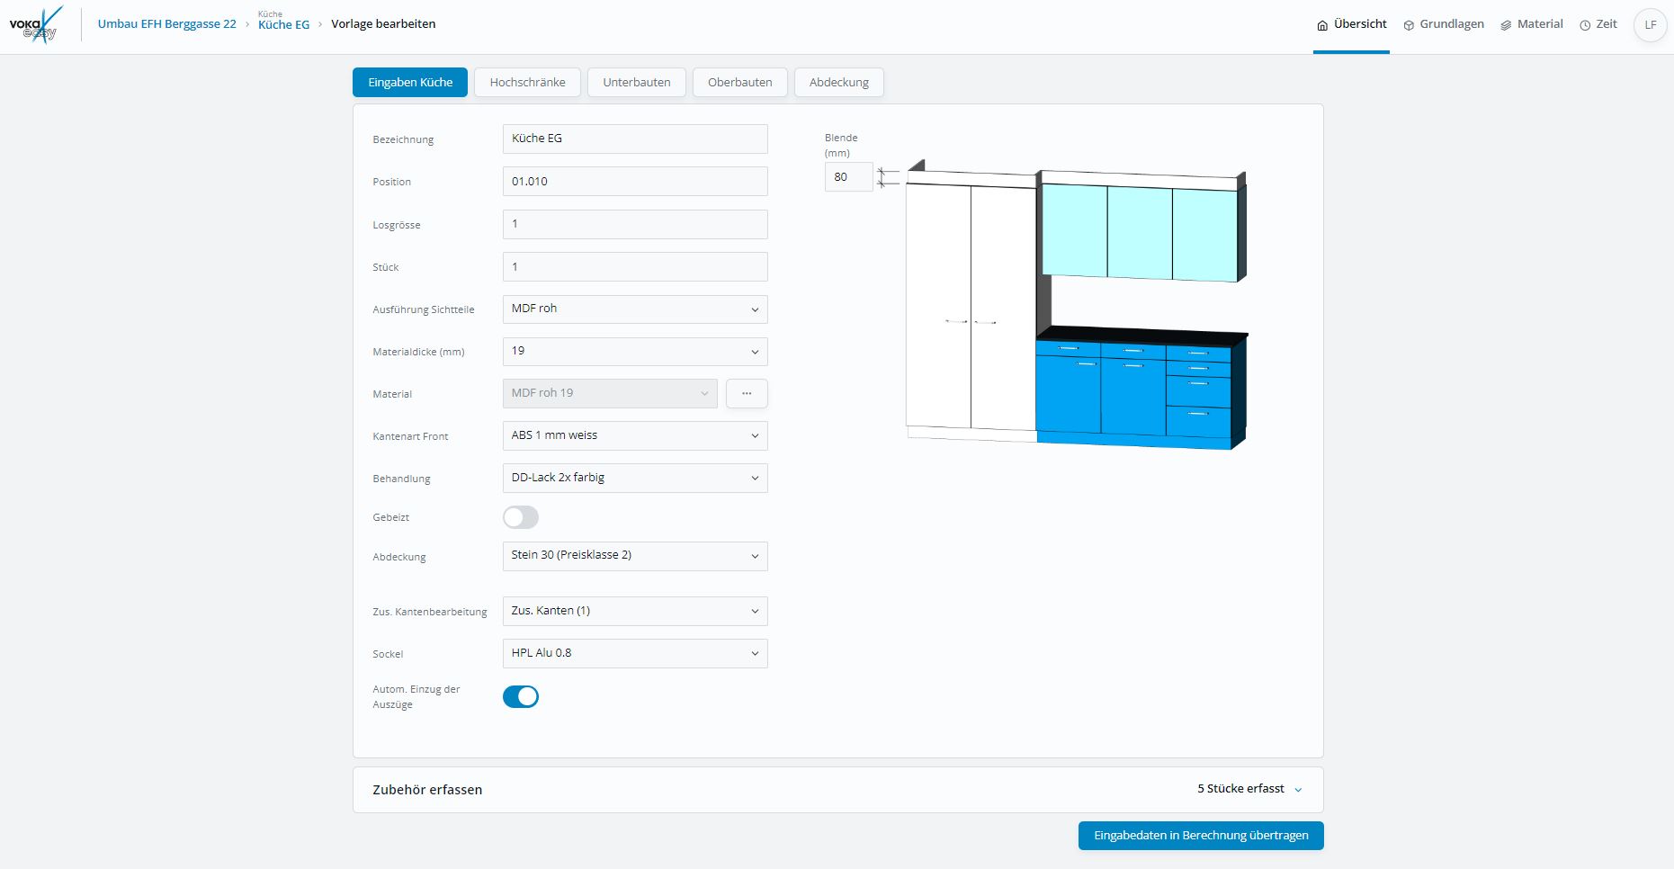This screenshot has height=869, width=1674.
Task: Open the LF user avatar menu
Action: [x=1650, y=25]
